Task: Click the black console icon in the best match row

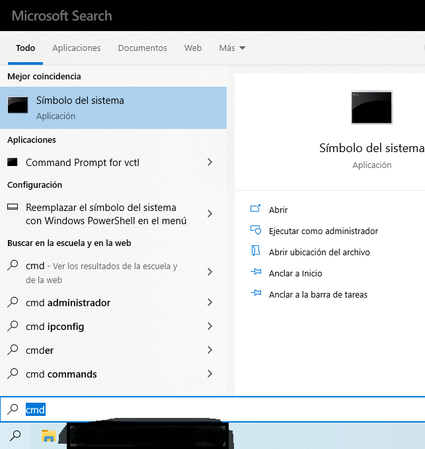Action: pyautogui.click(x=18, y=104)
